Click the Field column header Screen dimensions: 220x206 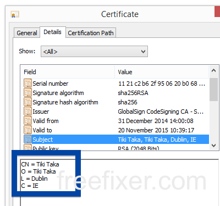[68, 72]
